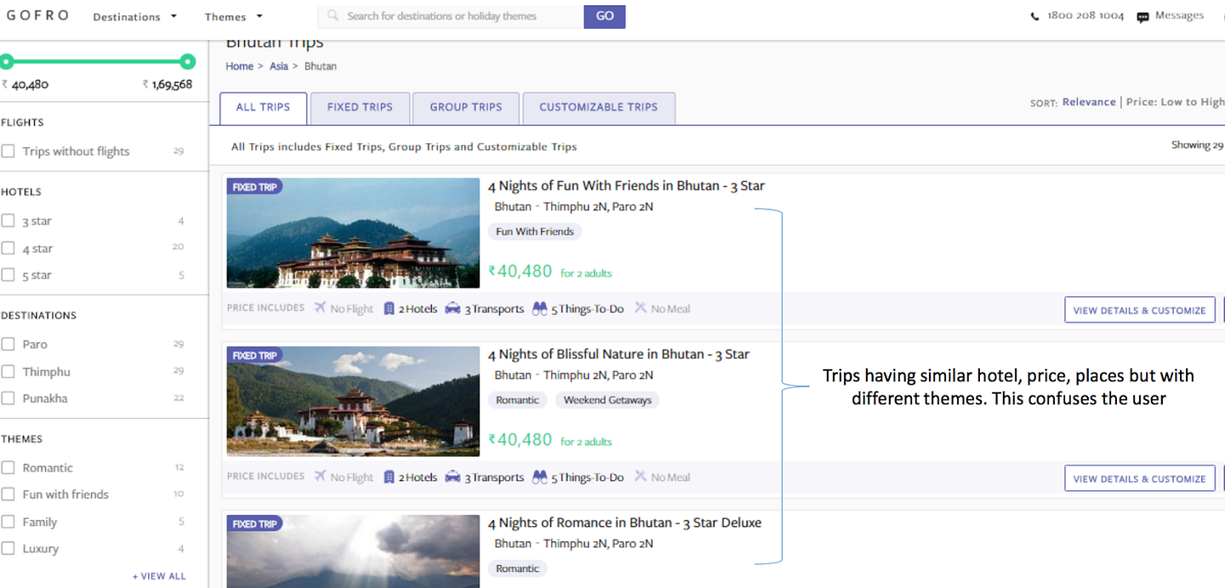
Task: Click price slider minimum handle
Action: pos(6,61)
